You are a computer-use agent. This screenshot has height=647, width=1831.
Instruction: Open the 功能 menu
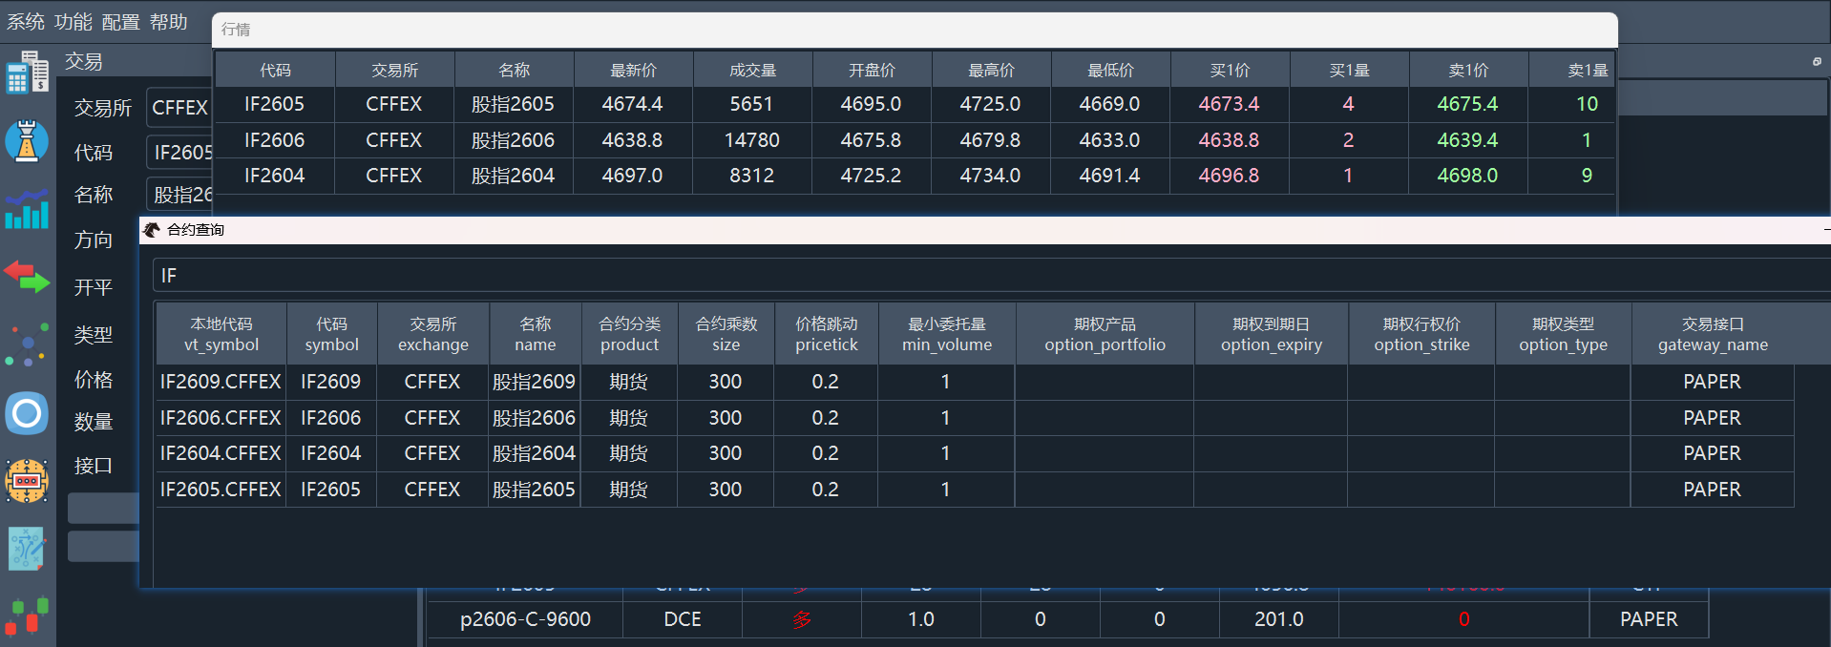(x=74, y=22)
